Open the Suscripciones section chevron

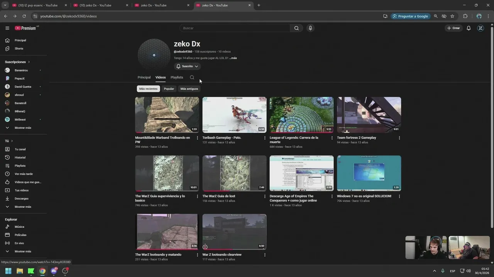(x=29, y=62)
